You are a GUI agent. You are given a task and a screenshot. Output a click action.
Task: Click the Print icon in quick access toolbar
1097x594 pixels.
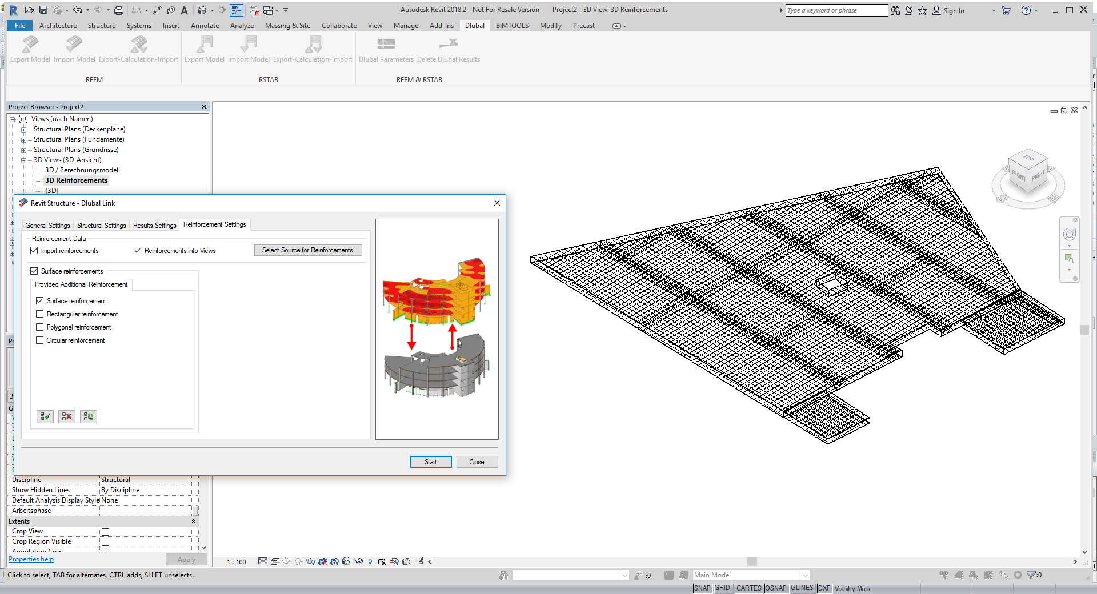click(119, 10)
